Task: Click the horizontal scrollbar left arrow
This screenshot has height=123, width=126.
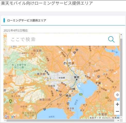Action: point(5,120)
